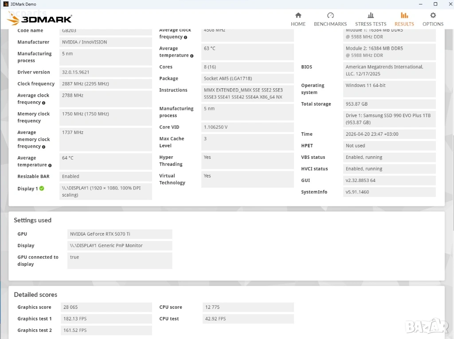Click the Settings used heading

click(x=33, y=220)
